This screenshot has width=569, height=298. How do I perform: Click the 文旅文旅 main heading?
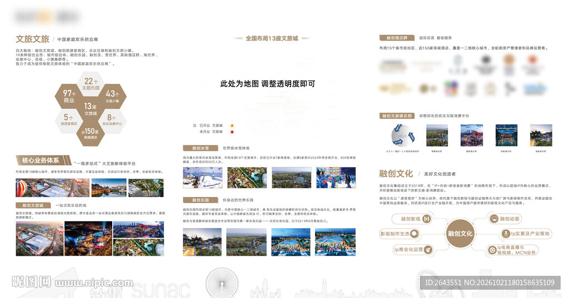32,39
